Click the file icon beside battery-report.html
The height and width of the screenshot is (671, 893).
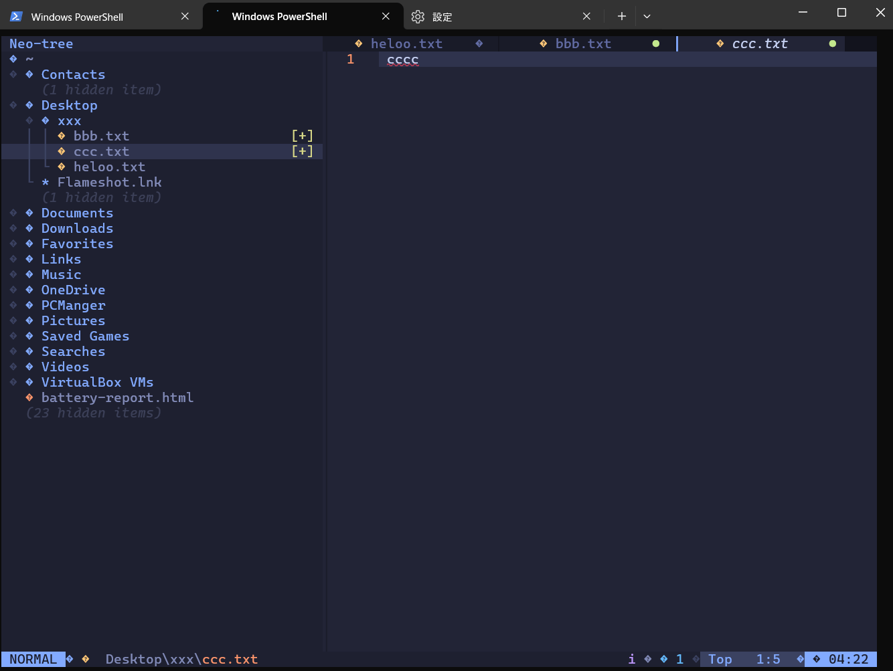click(29, 397)
